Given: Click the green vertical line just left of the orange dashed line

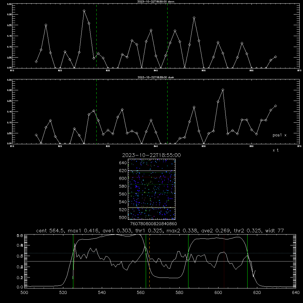Looking at the screenshot, I should [146, 261].
